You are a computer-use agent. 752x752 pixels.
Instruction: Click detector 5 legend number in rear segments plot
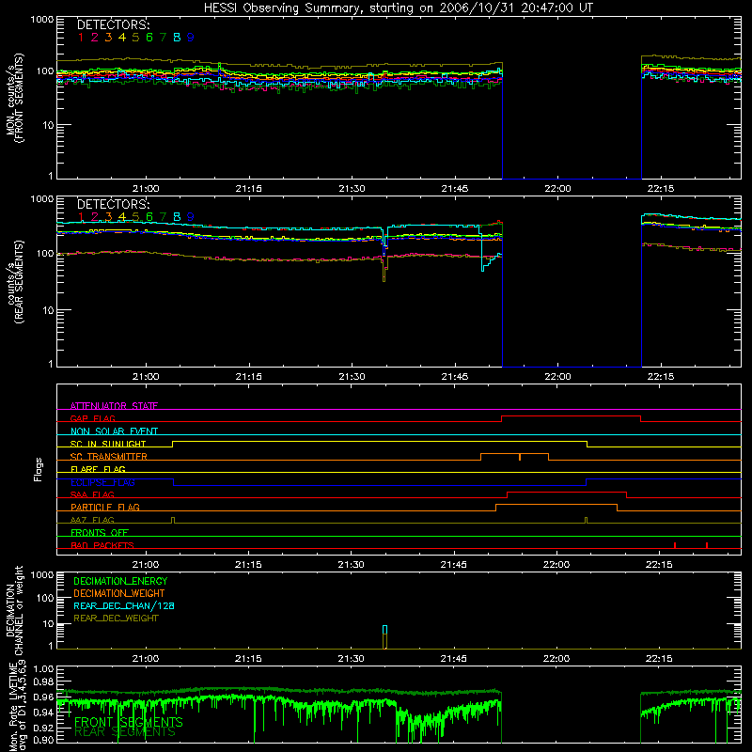click(135, 217)
